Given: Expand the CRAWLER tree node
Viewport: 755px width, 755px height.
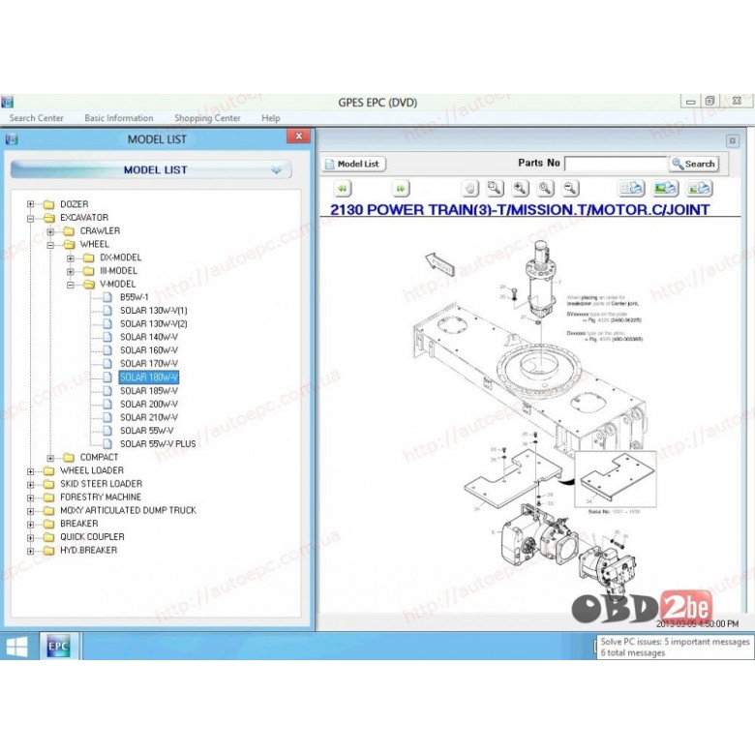Looking at the screenshot, I should pos(50,231).
